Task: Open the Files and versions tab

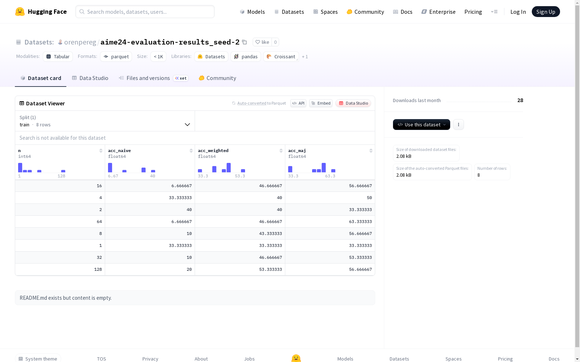Action: click(x=154, y=78)
